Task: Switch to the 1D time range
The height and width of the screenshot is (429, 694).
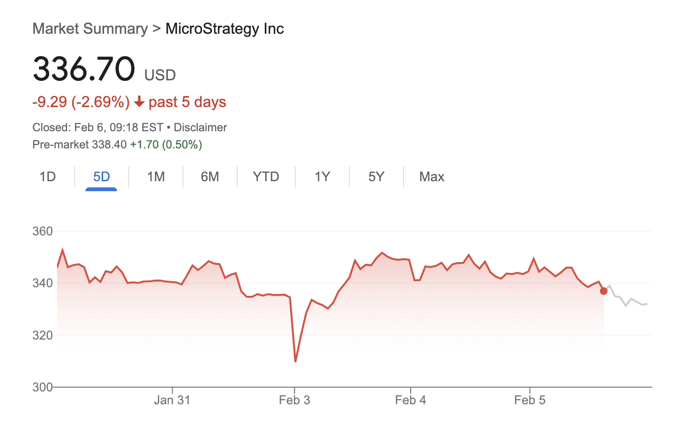Action: pyautogui.click(x=48, y=177)
